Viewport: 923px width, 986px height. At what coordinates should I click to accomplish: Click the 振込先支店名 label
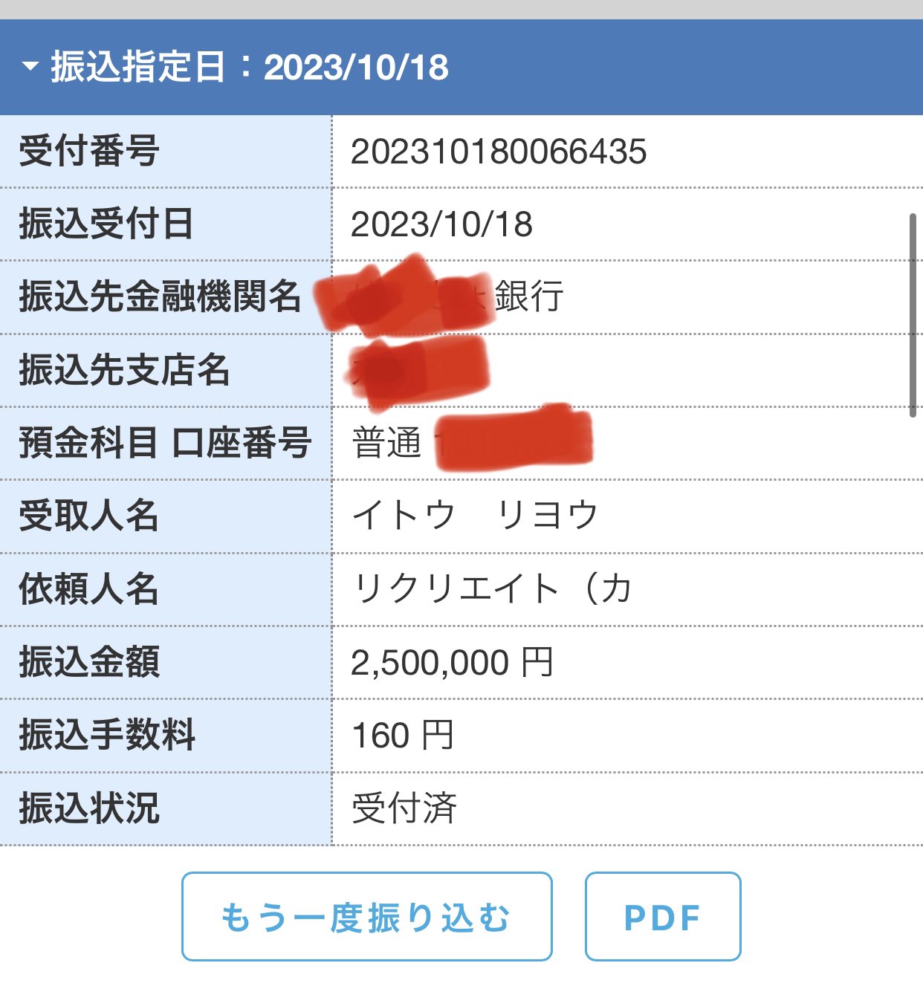pyautogui.click(x=124, y=370)
